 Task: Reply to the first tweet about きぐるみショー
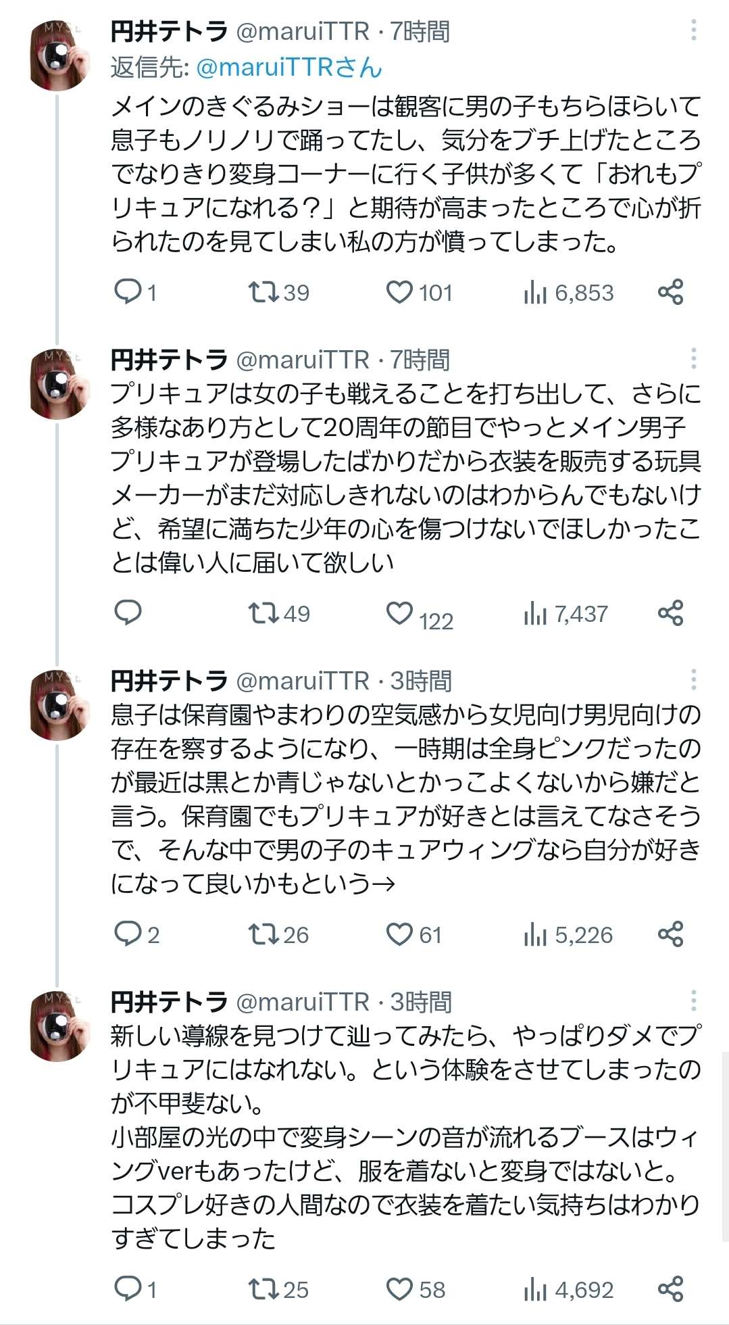pos(128,292)
